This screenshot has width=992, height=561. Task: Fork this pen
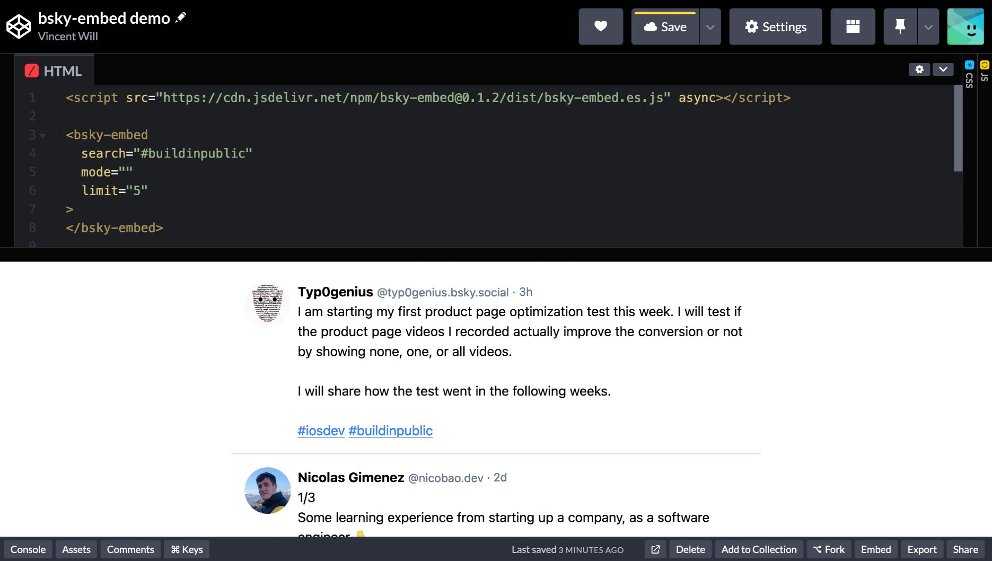tap(829, 550)
